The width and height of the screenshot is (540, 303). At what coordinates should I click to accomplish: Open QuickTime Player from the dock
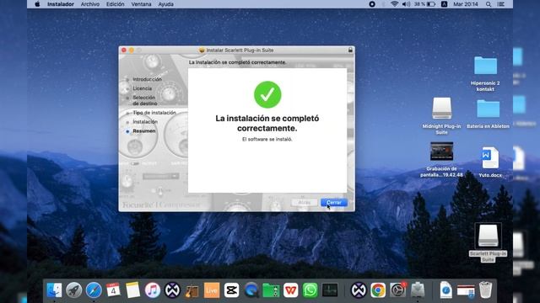(251, 290)
